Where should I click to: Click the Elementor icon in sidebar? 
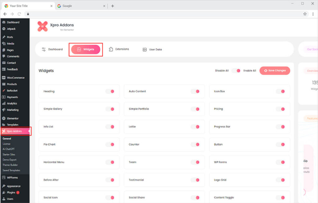4,118
